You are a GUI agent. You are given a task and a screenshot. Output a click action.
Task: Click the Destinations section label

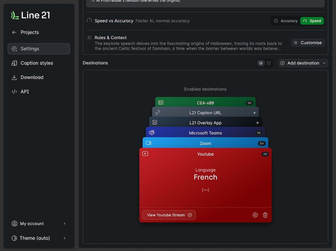point(95,63)
